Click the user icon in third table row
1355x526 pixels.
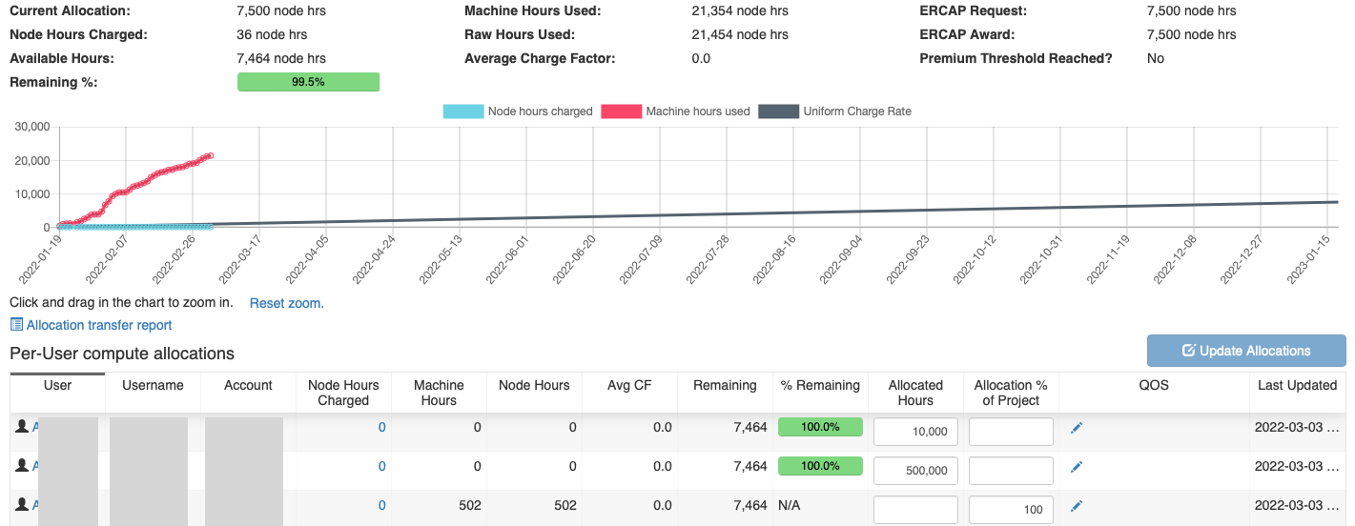22,505
